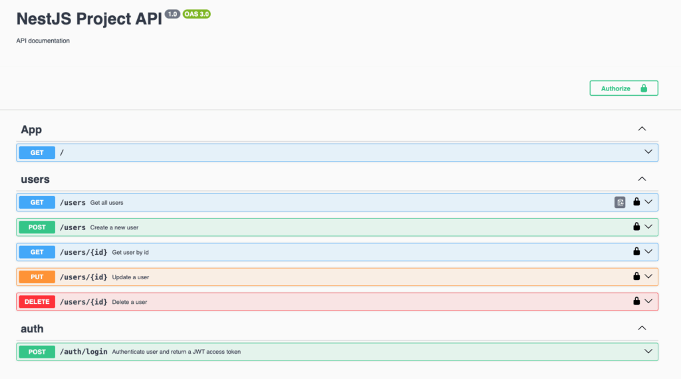Click the lock icon on GET /users row
The image size is (681, 379).
pyautogui.click(x=636, y=202)
